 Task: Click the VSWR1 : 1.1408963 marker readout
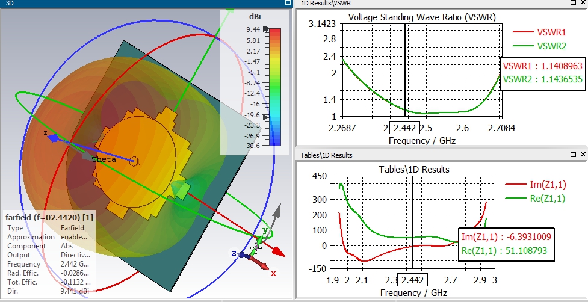[543, 66]
